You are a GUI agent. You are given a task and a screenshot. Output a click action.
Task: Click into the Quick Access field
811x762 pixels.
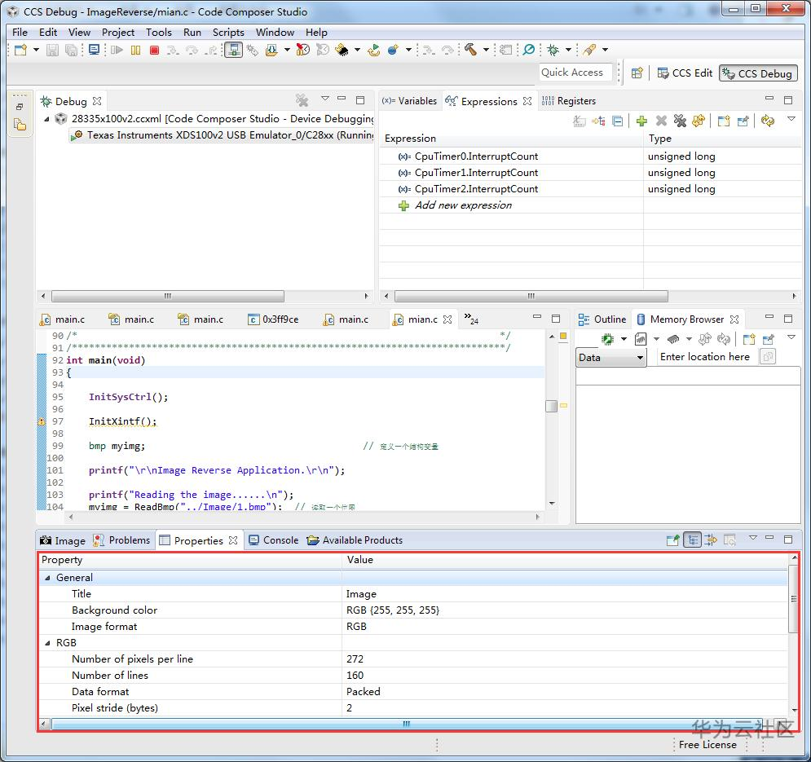(575, 73)
